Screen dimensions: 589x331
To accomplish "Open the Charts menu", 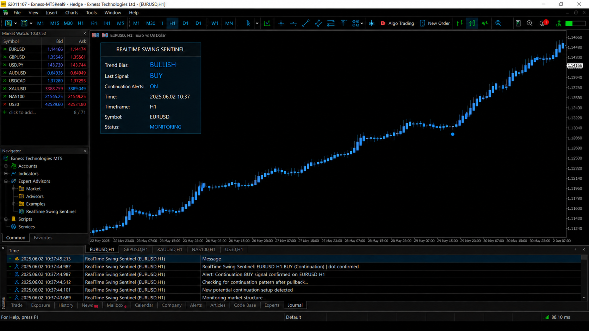I will click(72, 13).
